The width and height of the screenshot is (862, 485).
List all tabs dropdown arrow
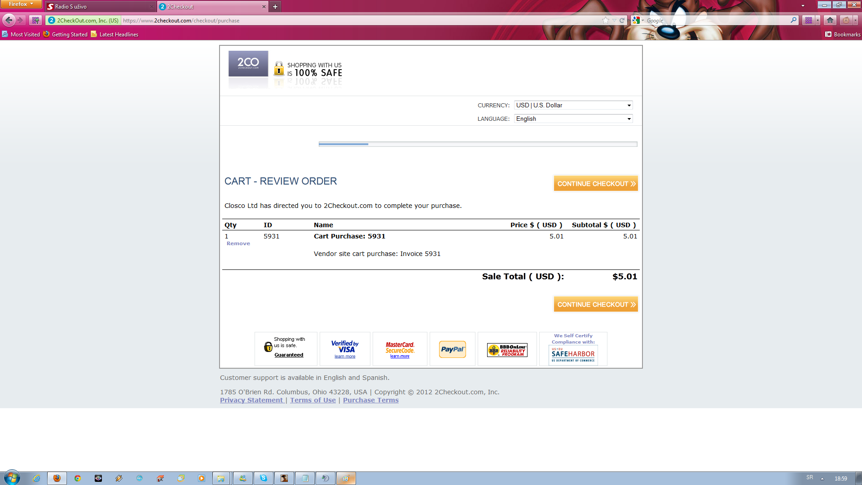coord(803,6)
